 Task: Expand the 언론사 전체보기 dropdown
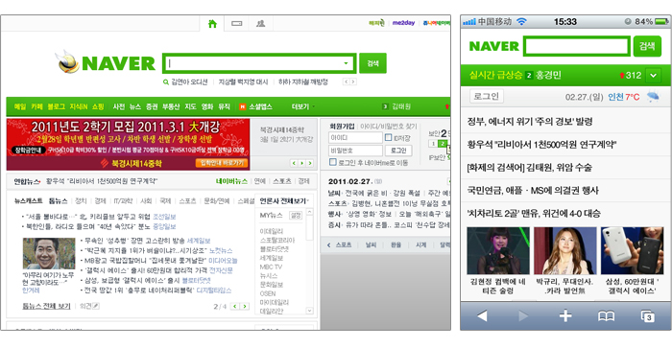pyautogui.click(x=284, y=200)
